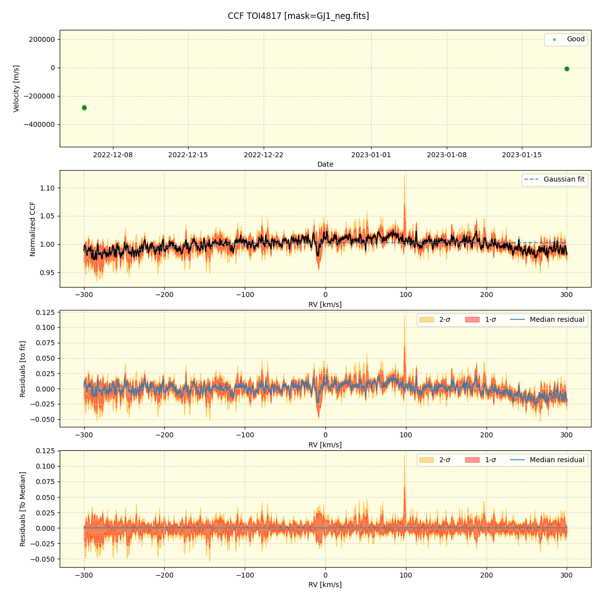The height and width of the screenshot is (597, 597).
Task: Click the 'Residuals [To Median]' axis label
Action: click(x=22, y=509)
